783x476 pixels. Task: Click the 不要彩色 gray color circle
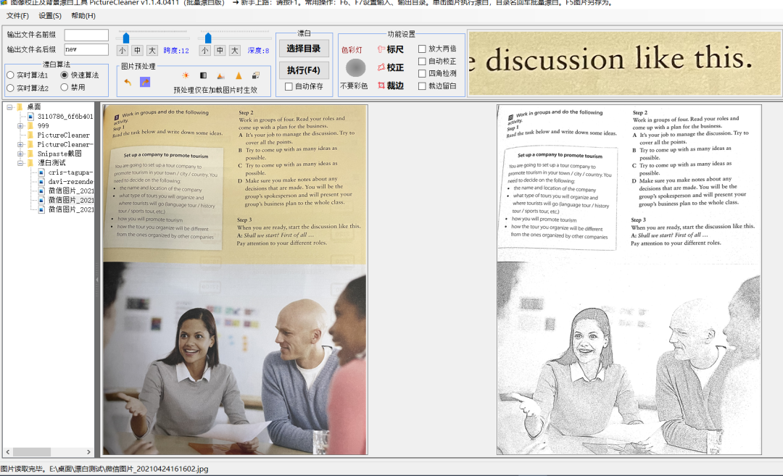[355, 68]
